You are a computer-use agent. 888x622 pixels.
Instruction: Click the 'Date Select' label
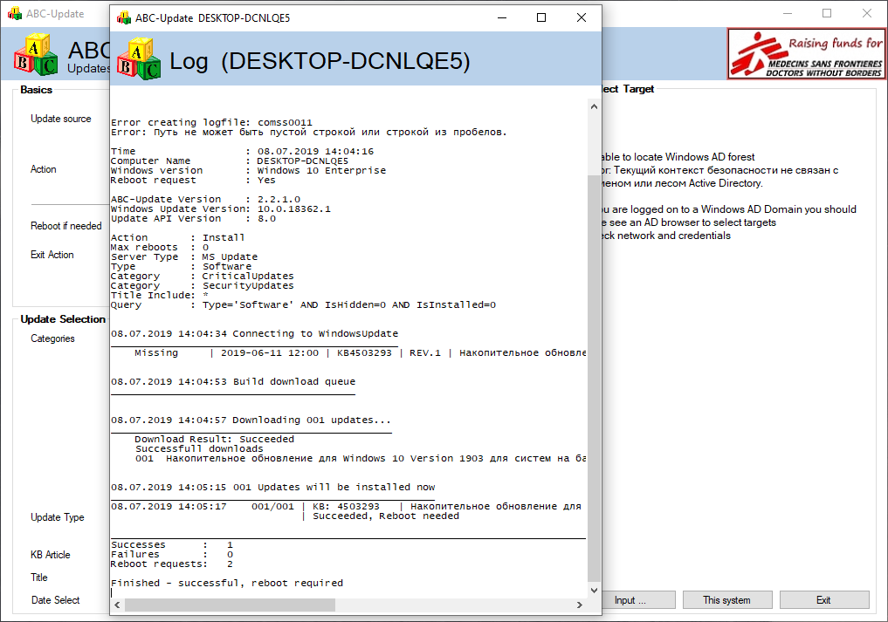pos(56,600)
